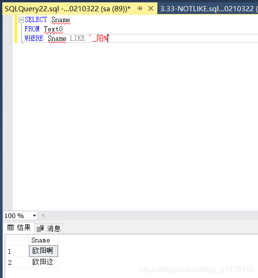Click Sname in the SELECT line
Image resolution: width=258 pixels, height=278 pixels.
click(x=61, y=20)
